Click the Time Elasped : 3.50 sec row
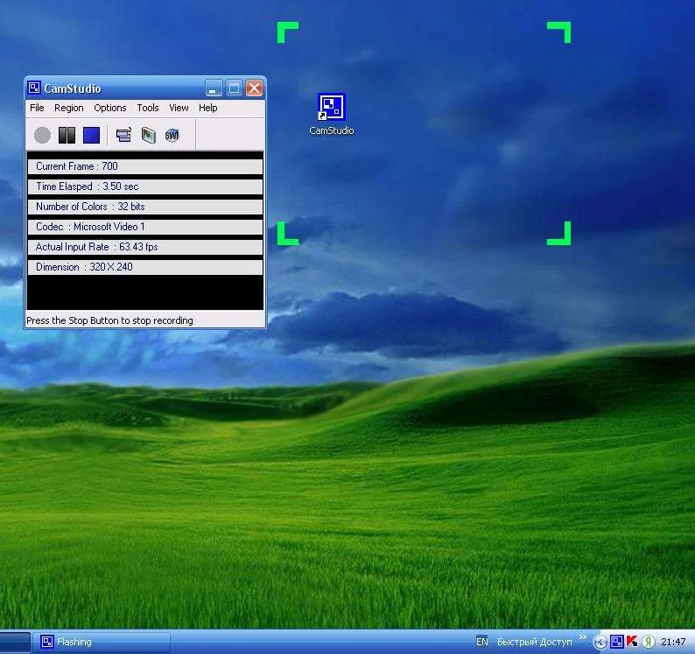Viewport: 695px width, 654px height. tap(145, 186)
